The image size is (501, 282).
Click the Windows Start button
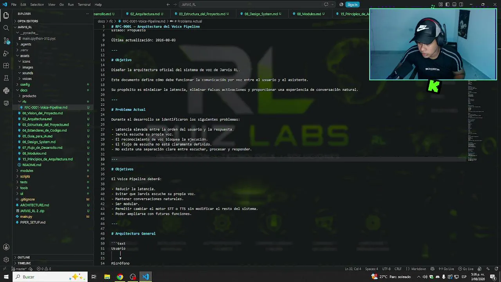pyautogui.click(x=6, y=277)
